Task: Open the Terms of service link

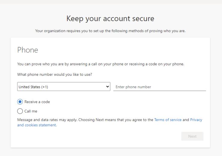Action: (168, 120)
